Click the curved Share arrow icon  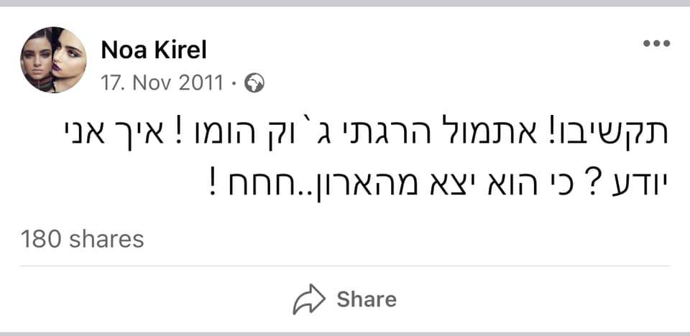pos(308,299)
